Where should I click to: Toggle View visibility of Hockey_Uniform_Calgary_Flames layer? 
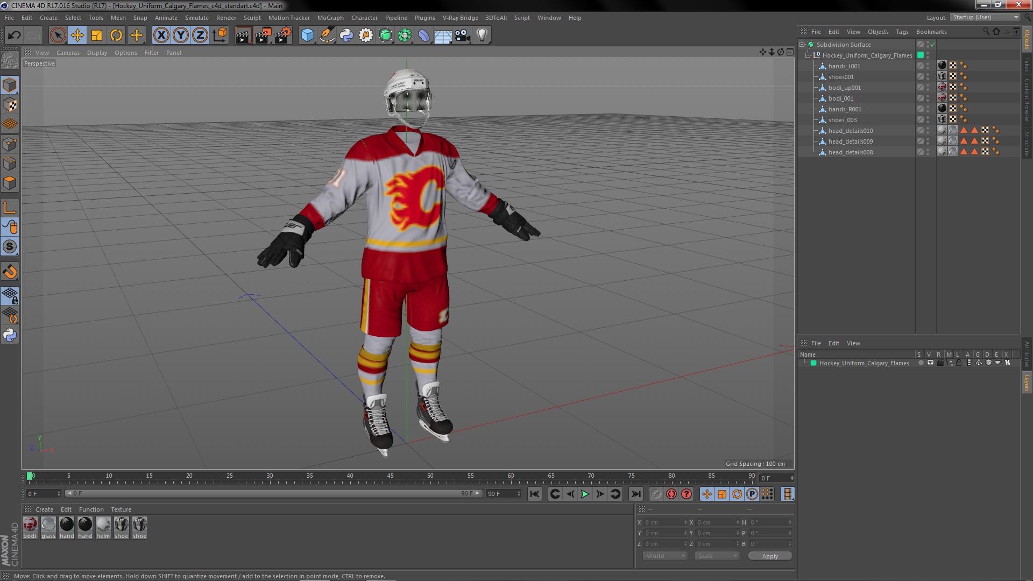click(x=930, y=363)
